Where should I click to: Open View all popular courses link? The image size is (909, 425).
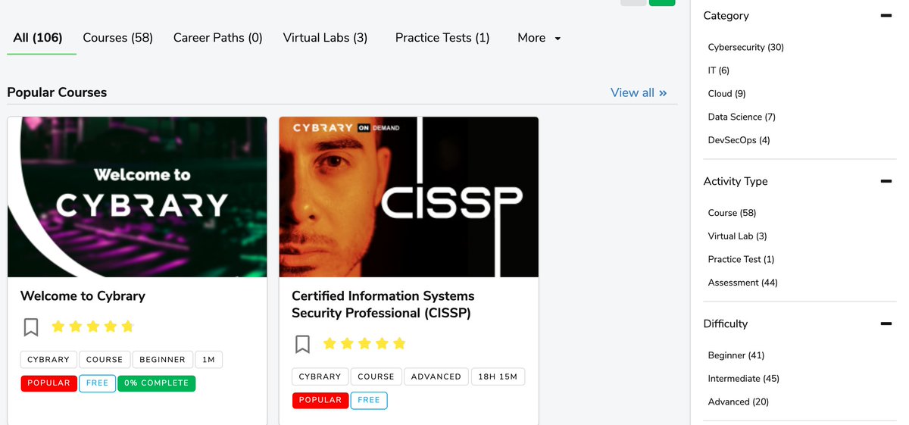point(639,92)
